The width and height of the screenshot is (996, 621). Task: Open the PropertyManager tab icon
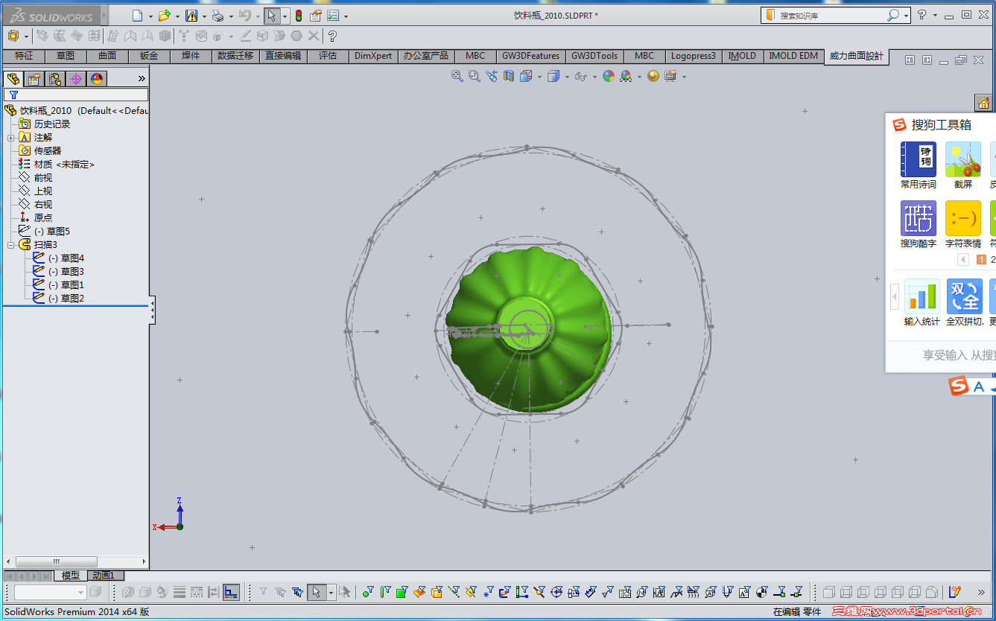click(34, 79)
